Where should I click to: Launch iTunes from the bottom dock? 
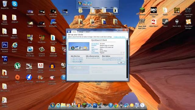coord(110,105)
